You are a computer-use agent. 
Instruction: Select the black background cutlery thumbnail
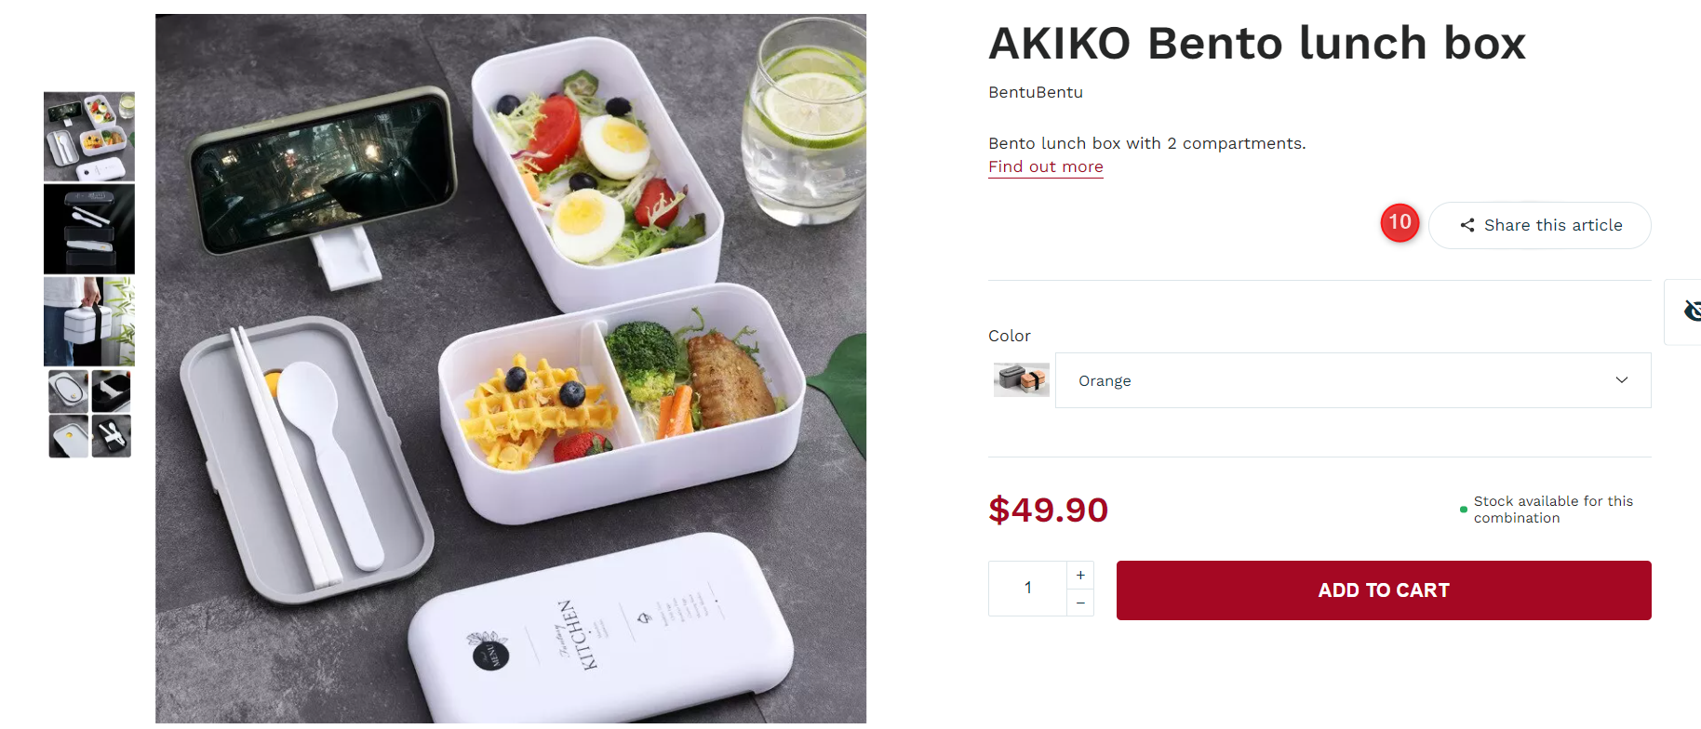tap(89, 229)
